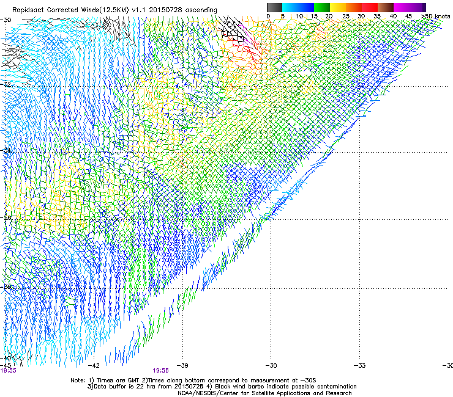Click the '-40' latitude axis label
453x397 pixels.
[6, 359]
